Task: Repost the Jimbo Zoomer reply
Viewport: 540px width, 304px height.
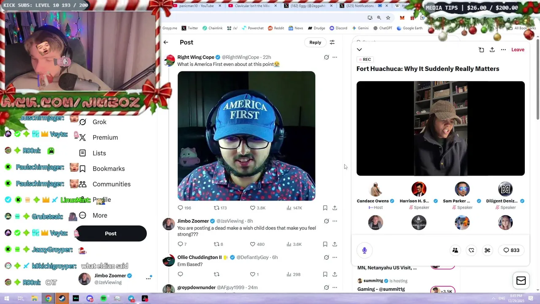Action: pyautogui.click(x=216, y=244)
